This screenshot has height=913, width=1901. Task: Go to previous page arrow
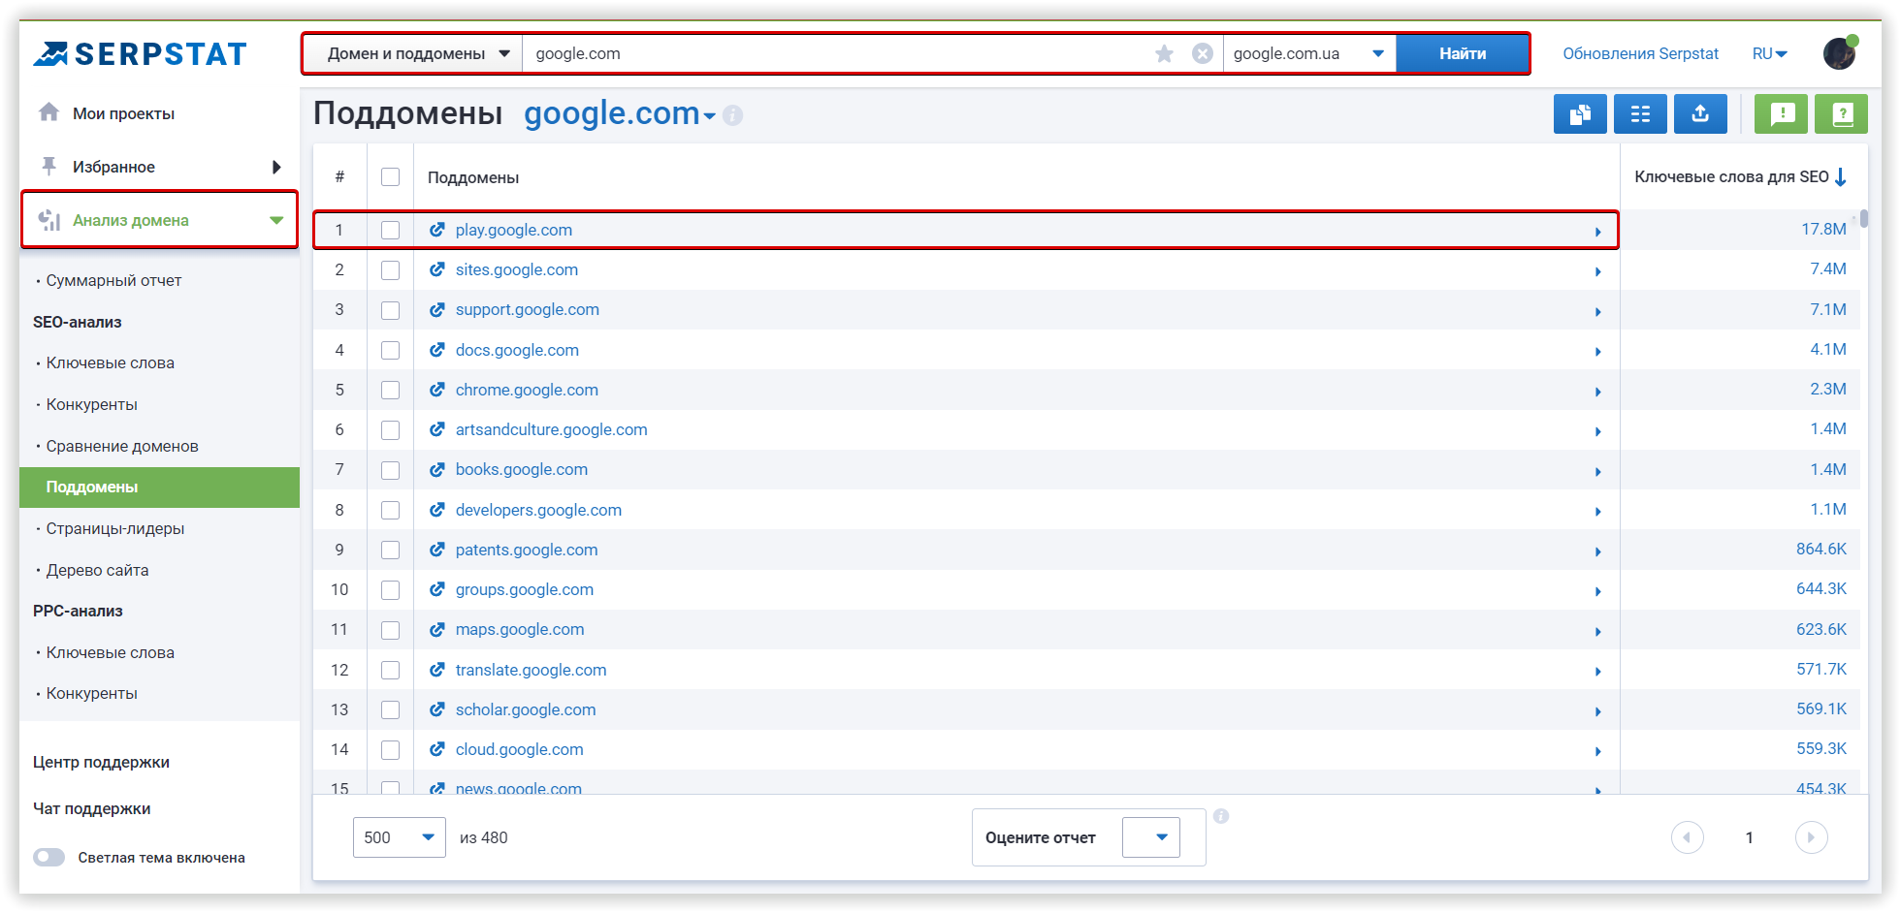tap(1688, 837)
